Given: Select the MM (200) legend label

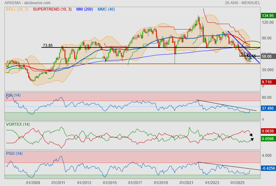Looking at the screenshot, I should pyautogui.click(x=84, y=9).
